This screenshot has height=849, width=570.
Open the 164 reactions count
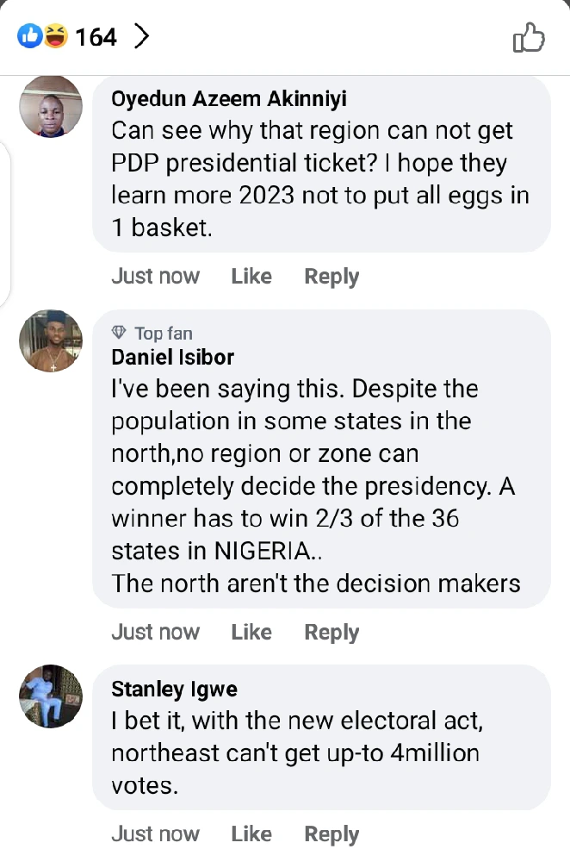[x=96, y=37]
